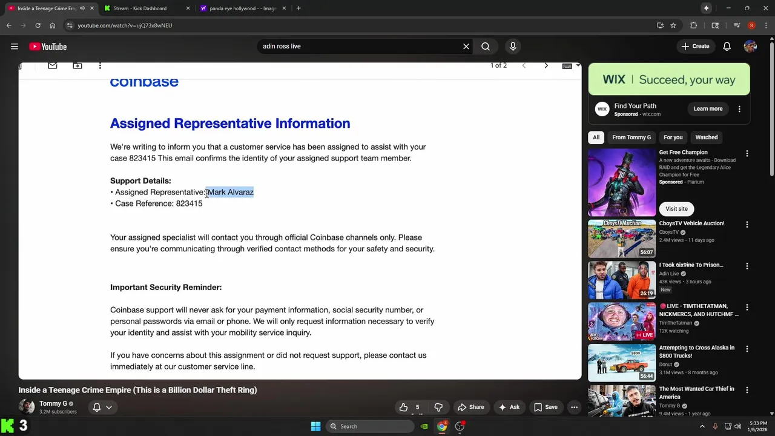Screen dimensions: 775x436
Task: Open a new browser tab
Action: 298,8
